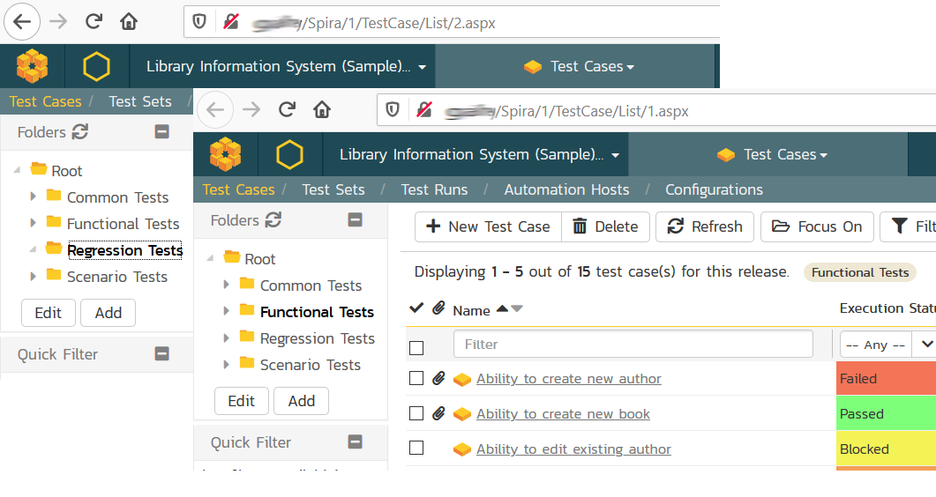Viewport: 936px width, 497px height.
Task: Switch to the Test Runs tab
Action: click(434, 189)
